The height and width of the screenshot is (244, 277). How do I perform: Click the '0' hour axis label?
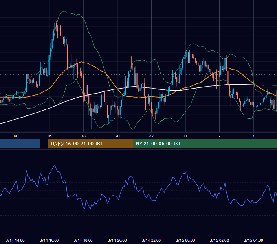(185, 136)
